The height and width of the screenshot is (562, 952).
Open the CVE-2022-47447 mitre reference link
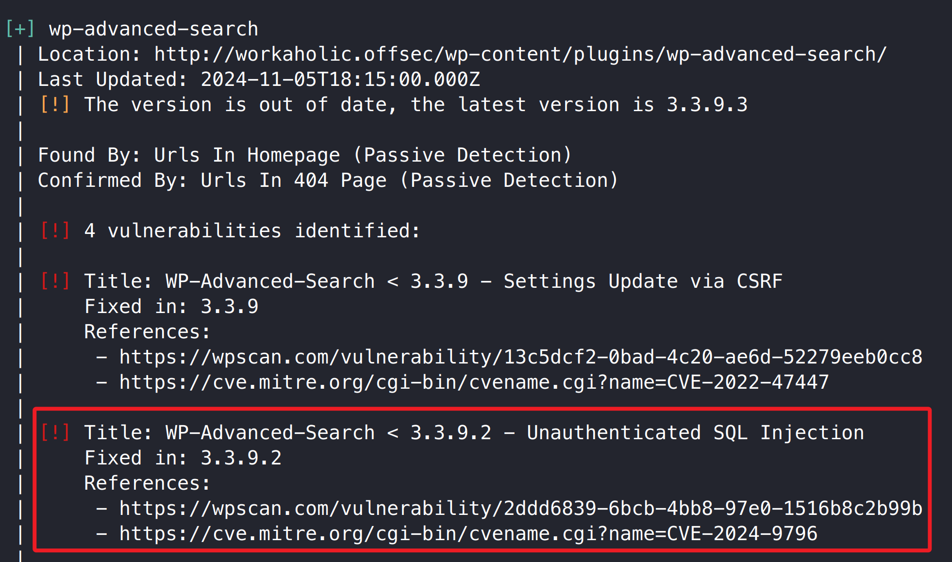pyautogui.click(x=474, y=382)
